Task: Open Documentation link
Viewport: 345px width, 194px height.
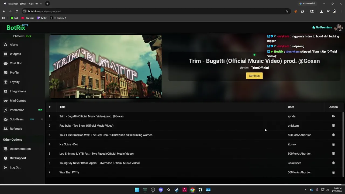Action: [20, 149]
